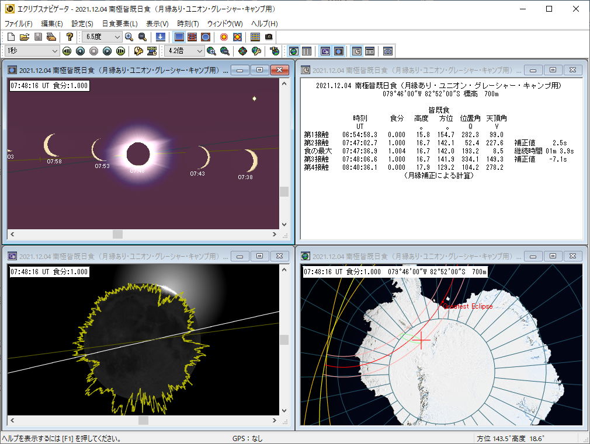Click the horizontal scrollbar thumb under the lunar limb view

[x=143, y=420]
